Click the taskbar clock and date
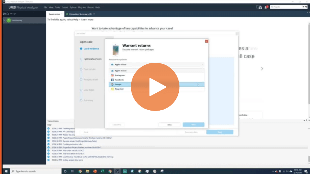The width and height of the screenshot is (310, 174). pyautogui.click(x=298, y=171)
